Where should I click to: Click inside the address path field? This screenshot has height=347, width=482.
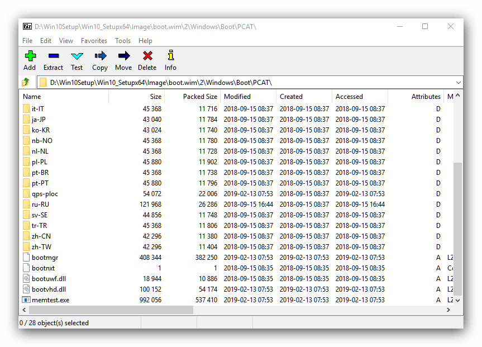(x=250, y=83)
